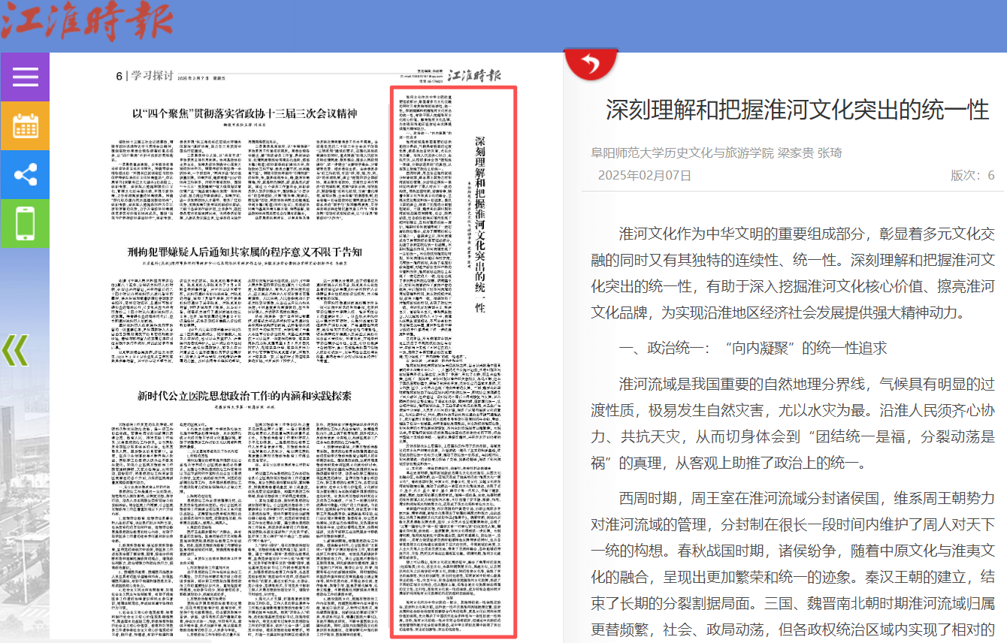Screen dimensions: 1007x643
Task: Open the article 刑拘犯罪嫌疑人后通知其家属的程序意义不限于告知
Action: coord(244,252)
